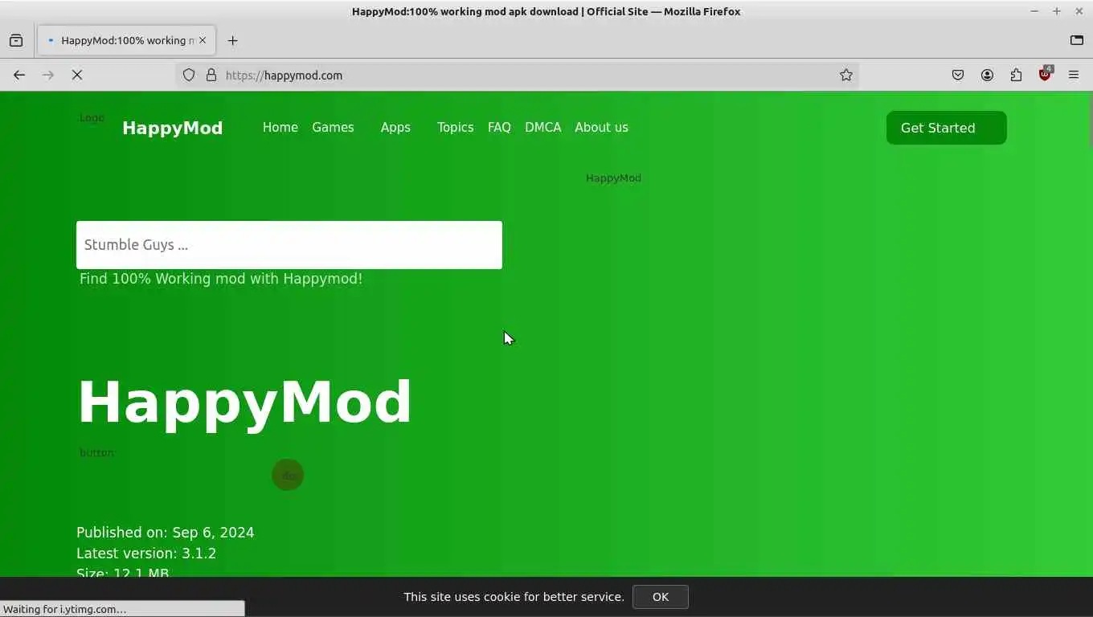Image resolution: width=1093 pixels, height=617 pixels.
Task: Open FAQ nav link
Action: [x=499, y=127]
